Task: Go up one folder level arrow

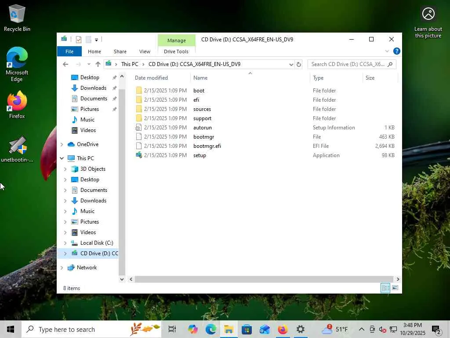Action: pyautogui.click(x=98, y=64)
